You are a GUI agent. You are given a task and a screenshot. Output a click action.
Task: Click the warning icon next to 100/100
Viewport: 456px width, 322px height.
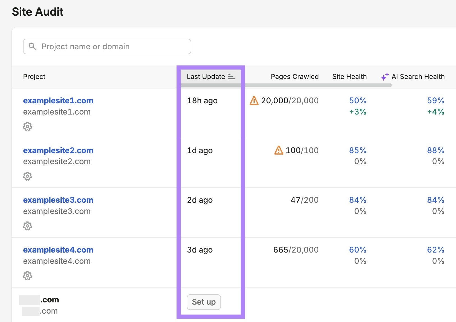pos(278,150)
